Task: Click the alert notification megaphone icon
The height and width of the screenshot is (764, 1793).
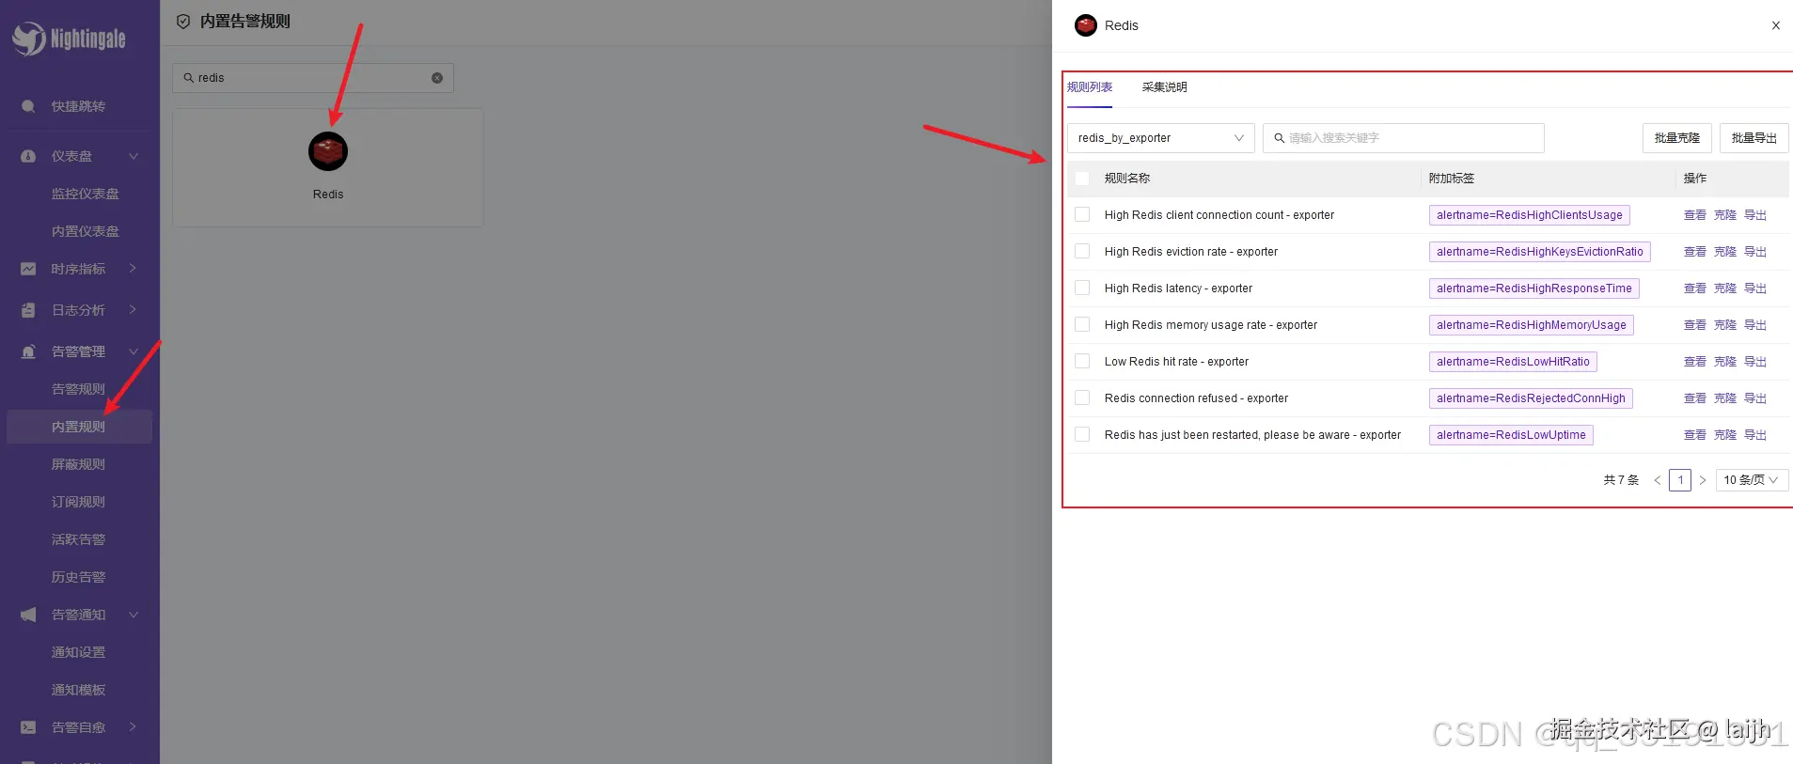Action: tap(28, 615)
